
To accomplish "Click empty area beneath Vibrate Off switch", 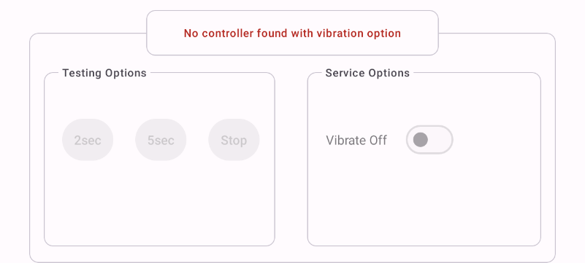I will pyautogui.click(x=429, y=197).
